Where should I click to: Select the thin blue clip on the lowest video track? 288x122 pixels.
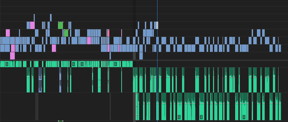coord(110,56)
